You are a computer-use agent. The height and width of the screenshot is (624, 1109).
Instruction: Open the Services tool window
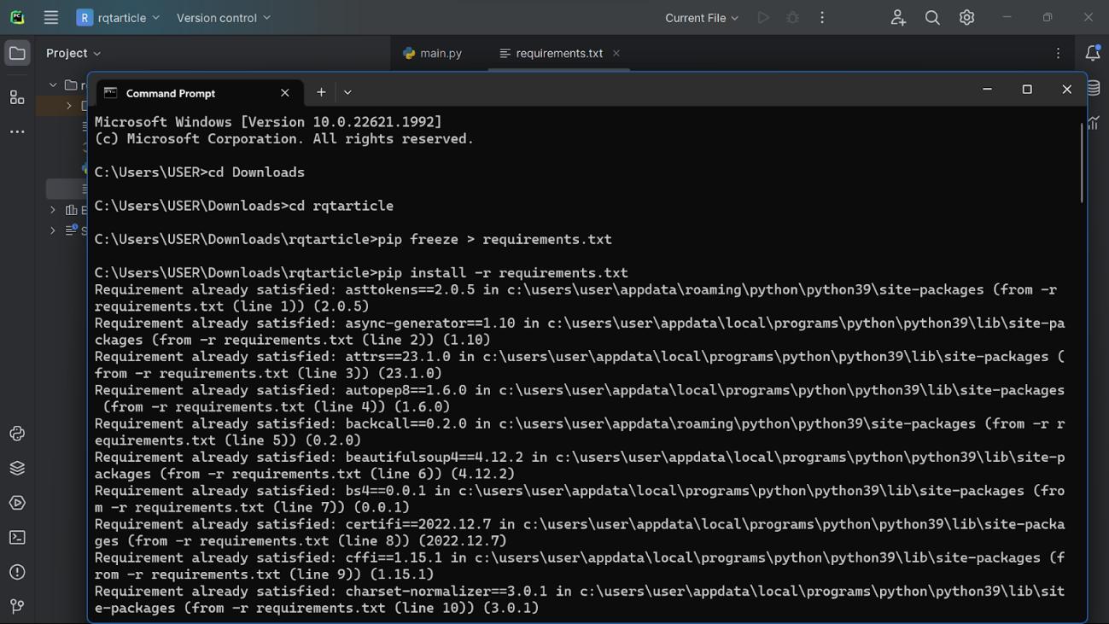pos(17,503)
